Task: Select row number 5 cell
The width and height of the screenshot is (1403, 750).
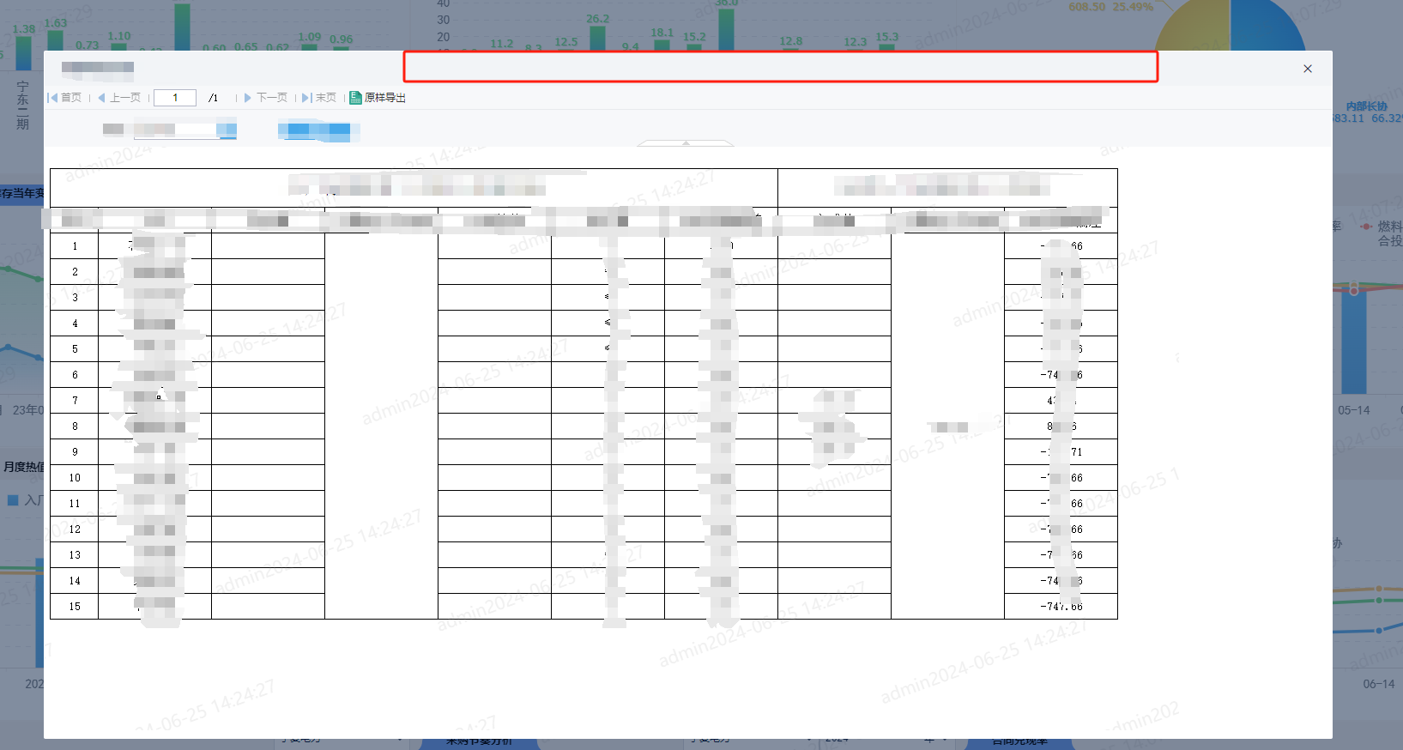Action: point(75,349)
